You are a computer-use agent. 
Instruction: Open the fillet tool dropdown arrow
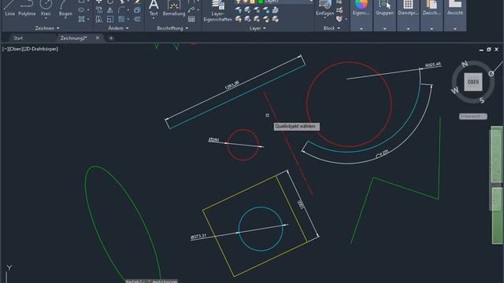click(128, 10)
